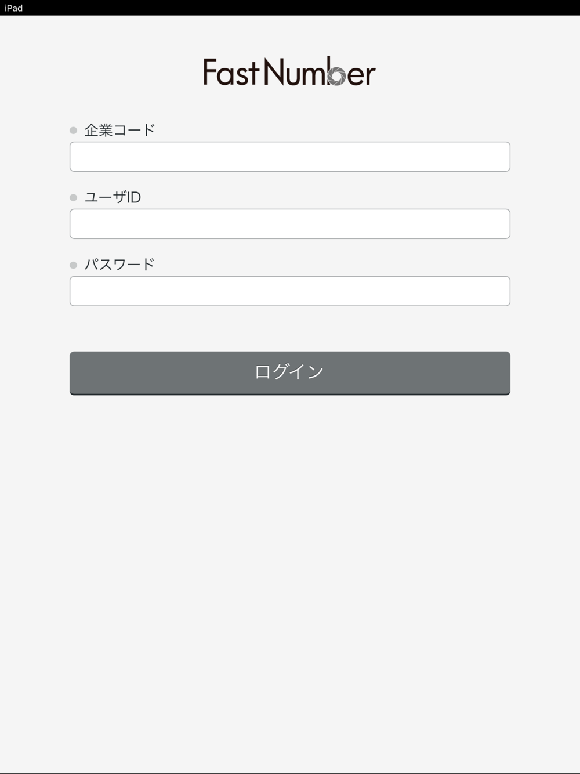
Task: Click the FastNumber logo
Action: (x=289, y=72)
